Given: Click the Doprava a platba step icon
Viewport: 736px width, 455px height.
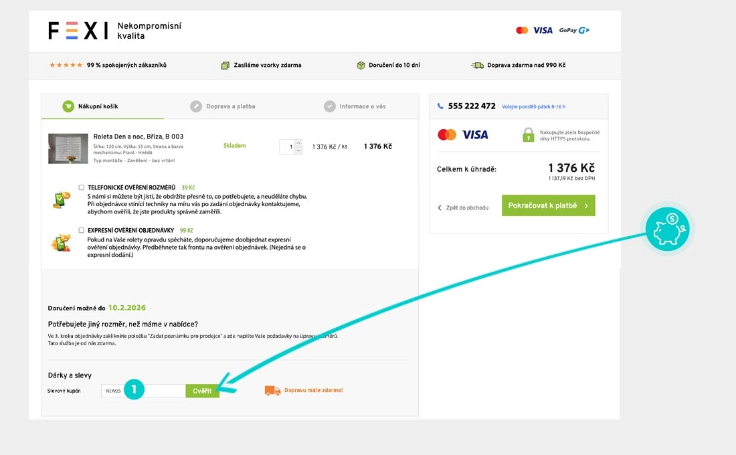Looking at the screenshot, I should (x=196, y=106).
